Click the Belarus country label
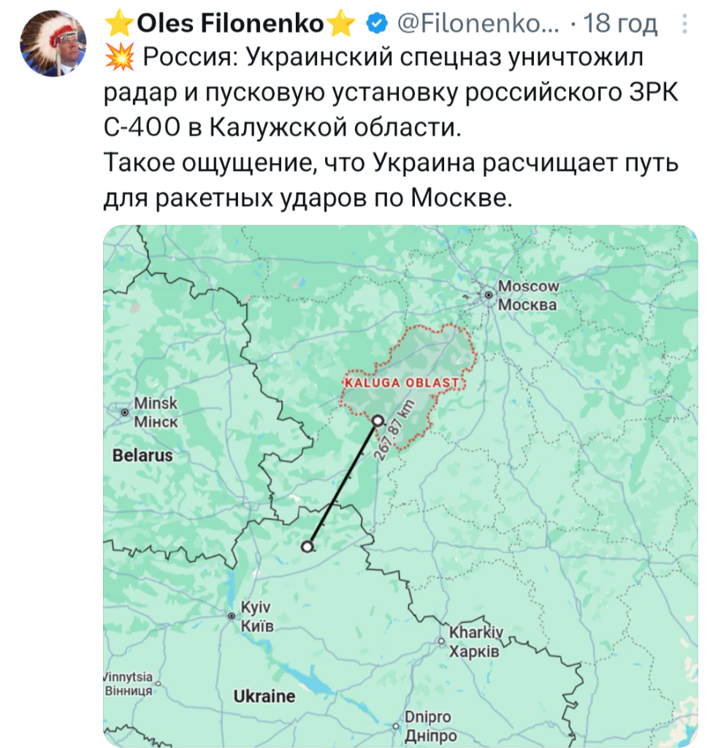718x748 pixels. (x=142, y=455)
